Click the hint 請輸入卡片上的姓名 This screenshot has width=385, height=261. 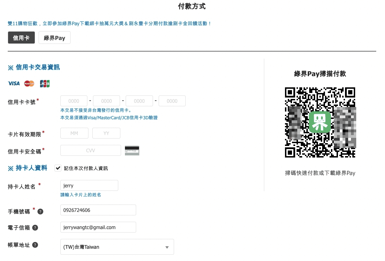80,195
